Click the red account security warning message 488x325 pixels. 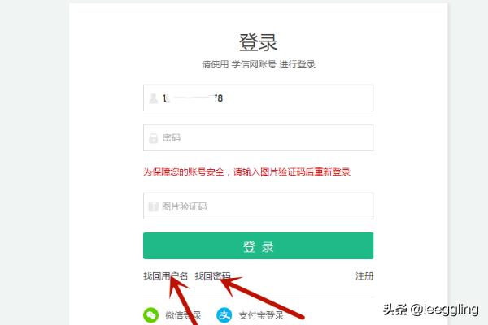coord(246,171)
